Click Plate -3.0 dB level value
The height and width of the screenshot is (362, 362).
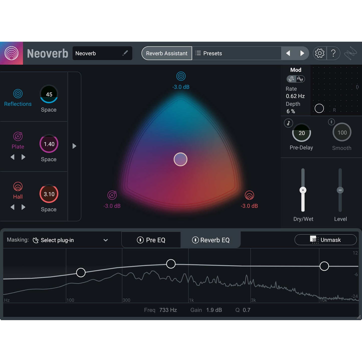pyautogui.click(x=112, y=206)
